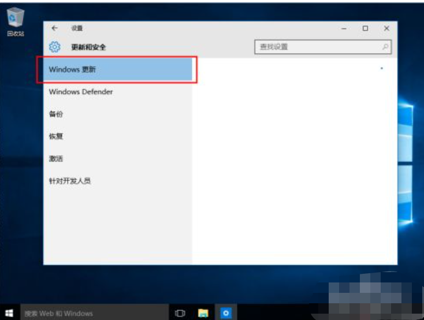The width and height of the screenshot is (424, 320).
Task: Focus the 查找设置 search field
Action: [317, 47]
